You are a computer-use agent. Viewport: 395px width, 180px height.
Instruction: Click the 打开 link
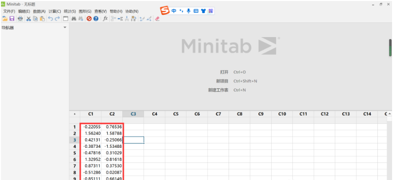pos(224,72)
